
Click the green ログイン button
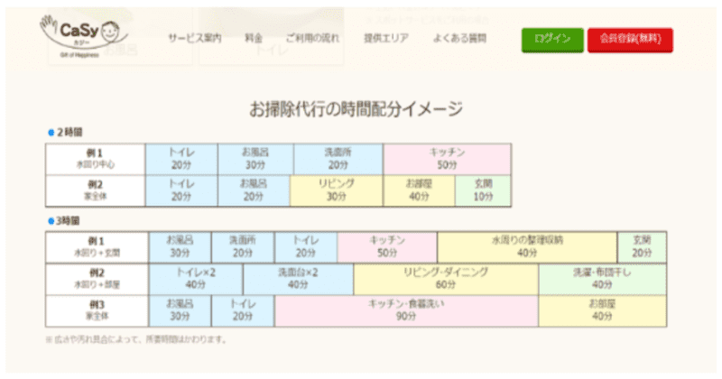pyautogui.click(x=551, y=39)
